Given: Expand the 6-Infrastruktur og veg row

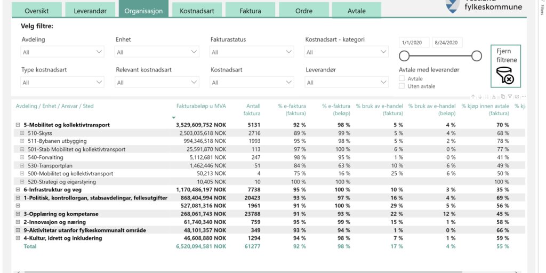Looking at the screenshot, I should tap(18, 190).
